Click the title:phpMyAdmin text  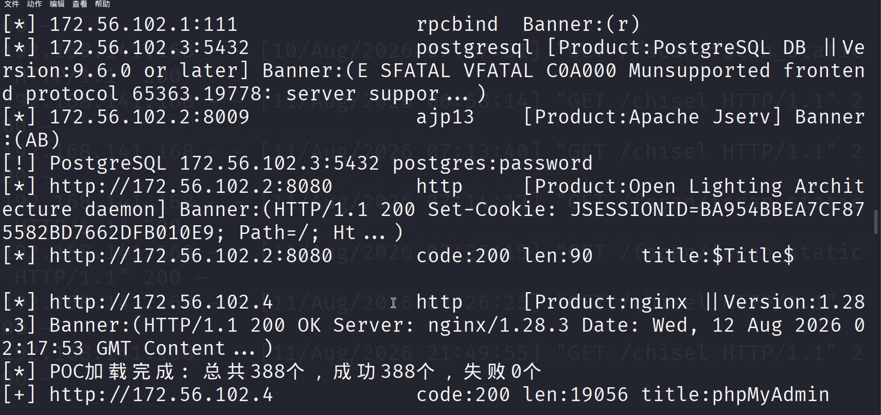(x=735, y=394)
